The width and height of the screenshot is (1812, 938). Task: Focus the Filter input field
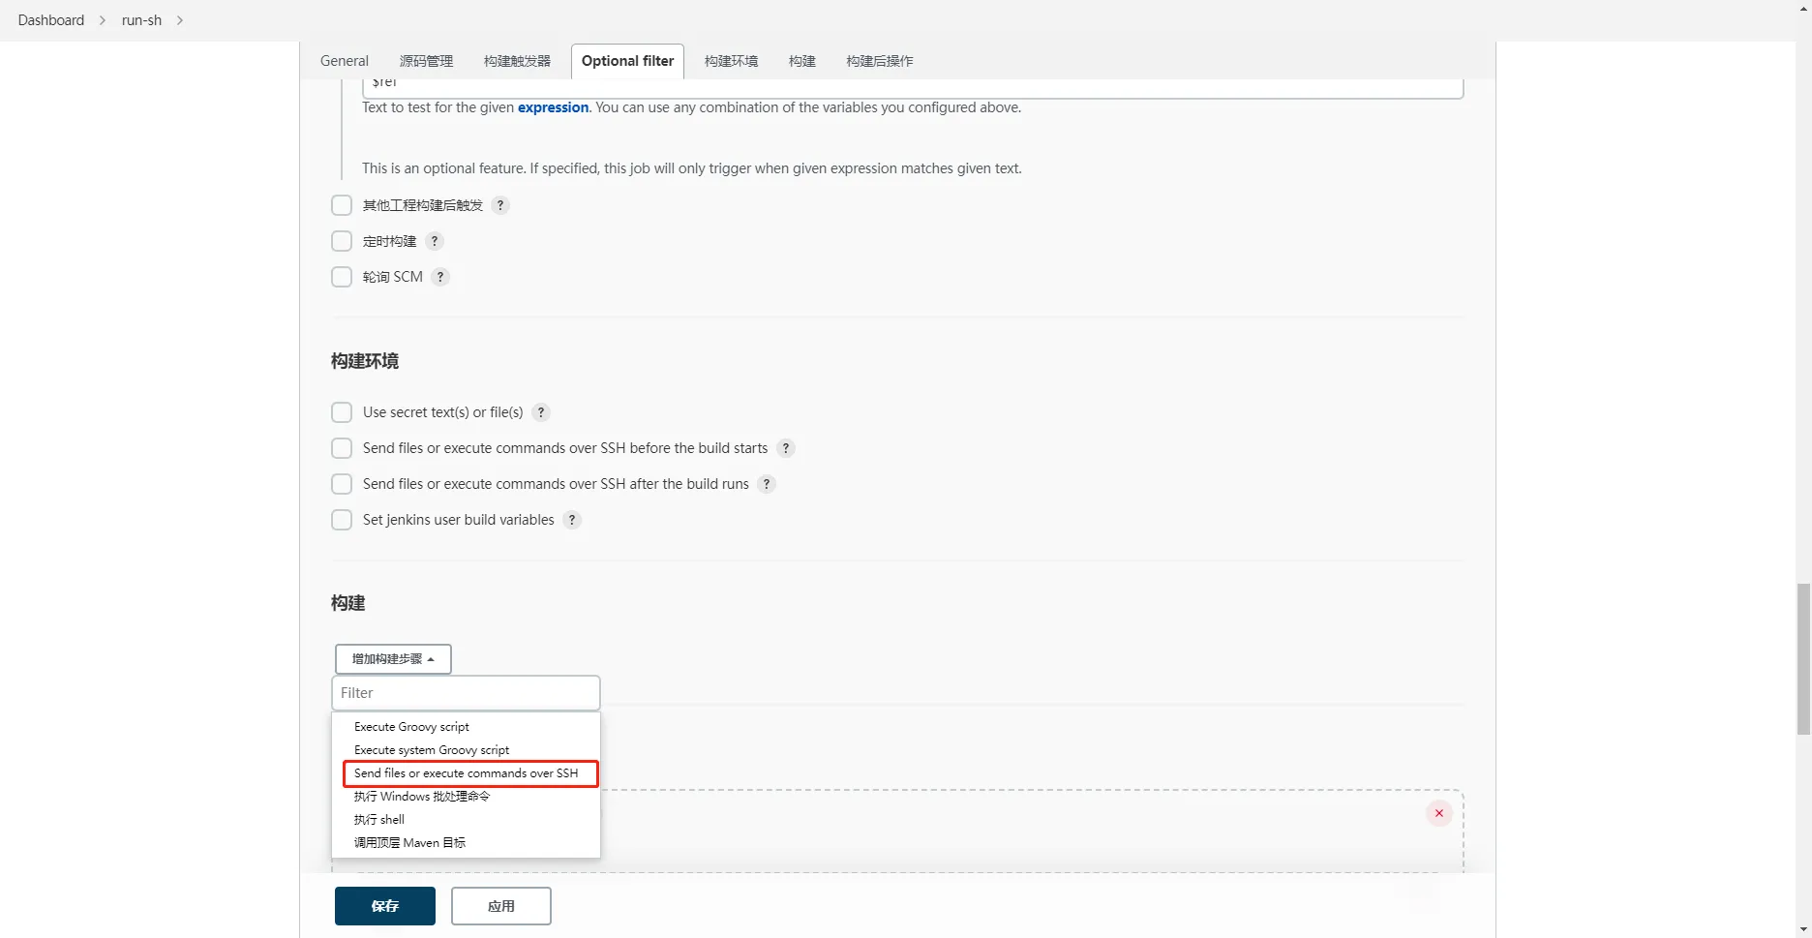[466, 693]
